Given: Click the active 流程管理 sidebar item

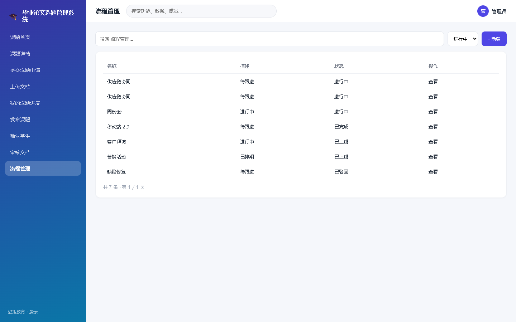Looking at the screenshot, I should pyautogui.click(x=43, y=169).
